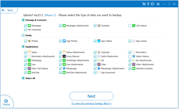Click the App Audios music note icon
Viewport: 179px width, 109px height.
coord(134,41)
